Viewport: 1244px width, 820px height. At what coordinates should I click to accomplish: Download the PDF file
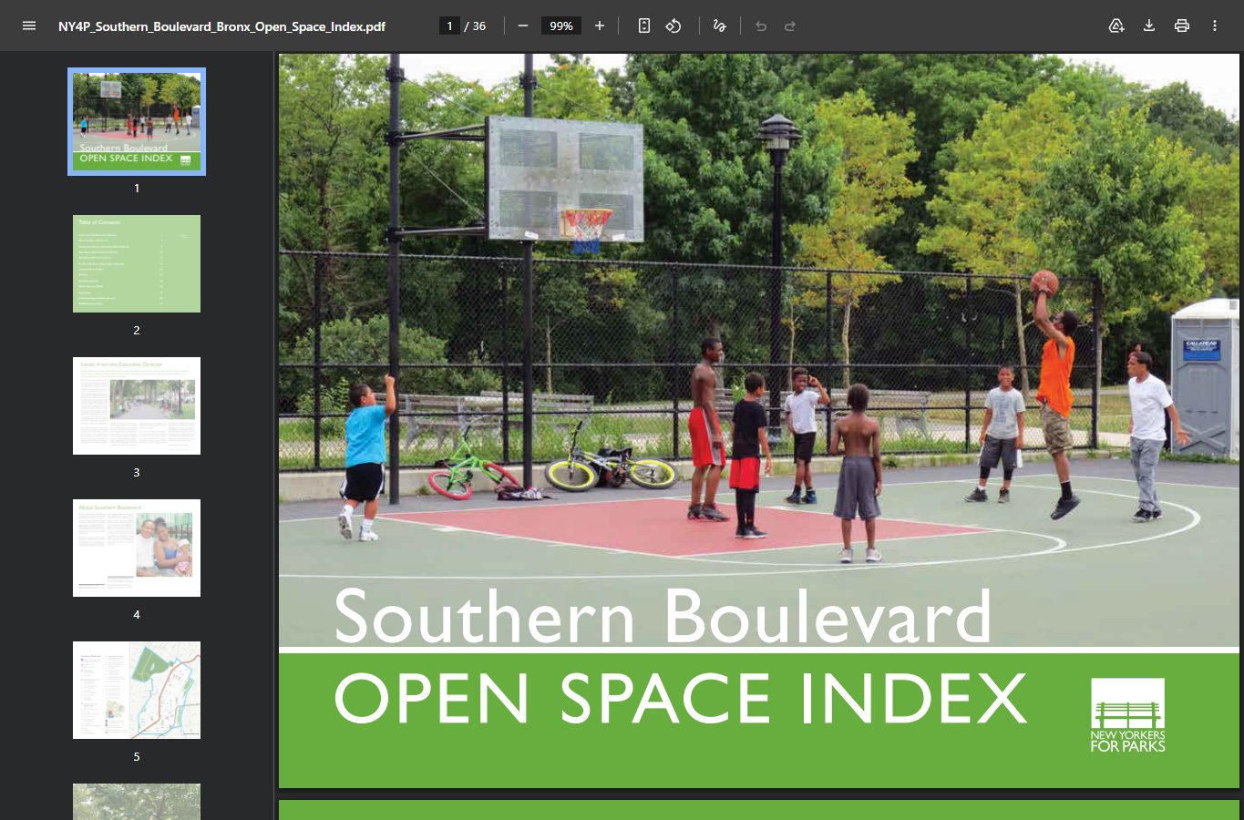(x=1149, y=26)
